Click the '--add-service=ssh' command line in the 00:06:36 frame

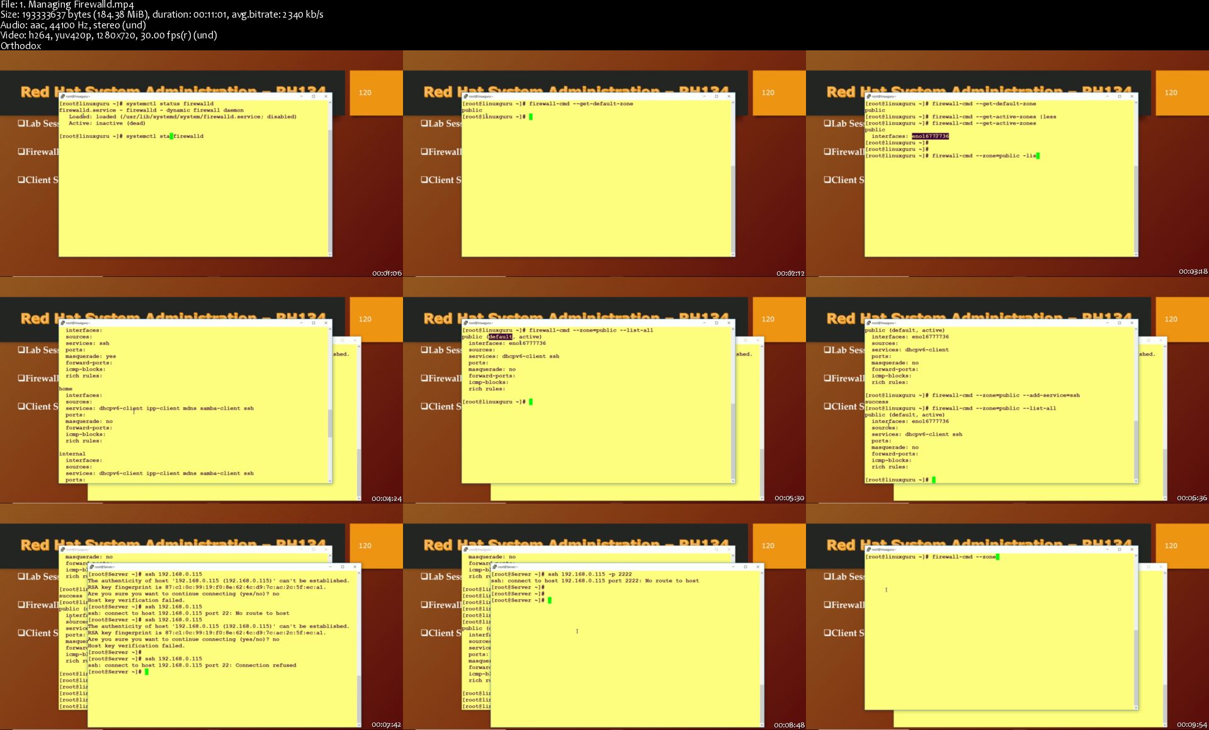pyautogui.click(x=973, y=395)
